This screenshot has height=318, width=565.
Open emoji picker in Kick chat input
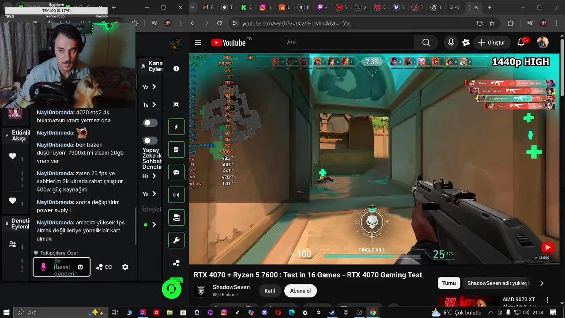(80, 267)
